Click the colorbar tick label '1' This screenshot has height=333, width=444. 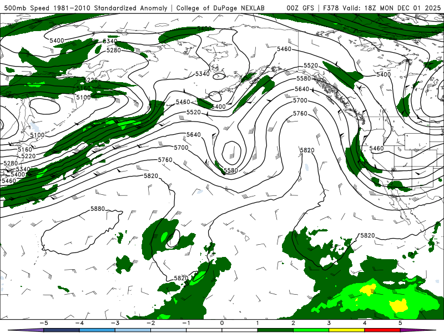[258, 323]
